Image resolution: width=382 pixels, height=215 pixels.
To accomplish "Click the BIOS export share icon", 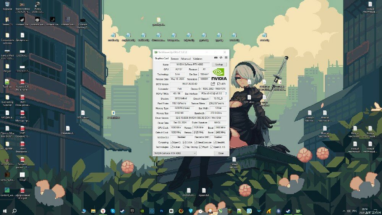I will (213, 84).
